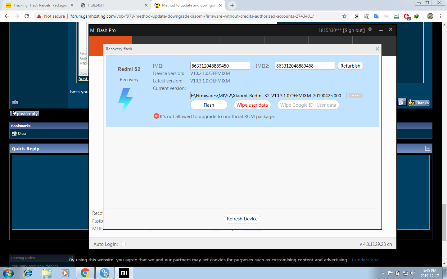447x279 pixels.
Task: Show hidden system tray icons
Action: (x=383, y=273)
